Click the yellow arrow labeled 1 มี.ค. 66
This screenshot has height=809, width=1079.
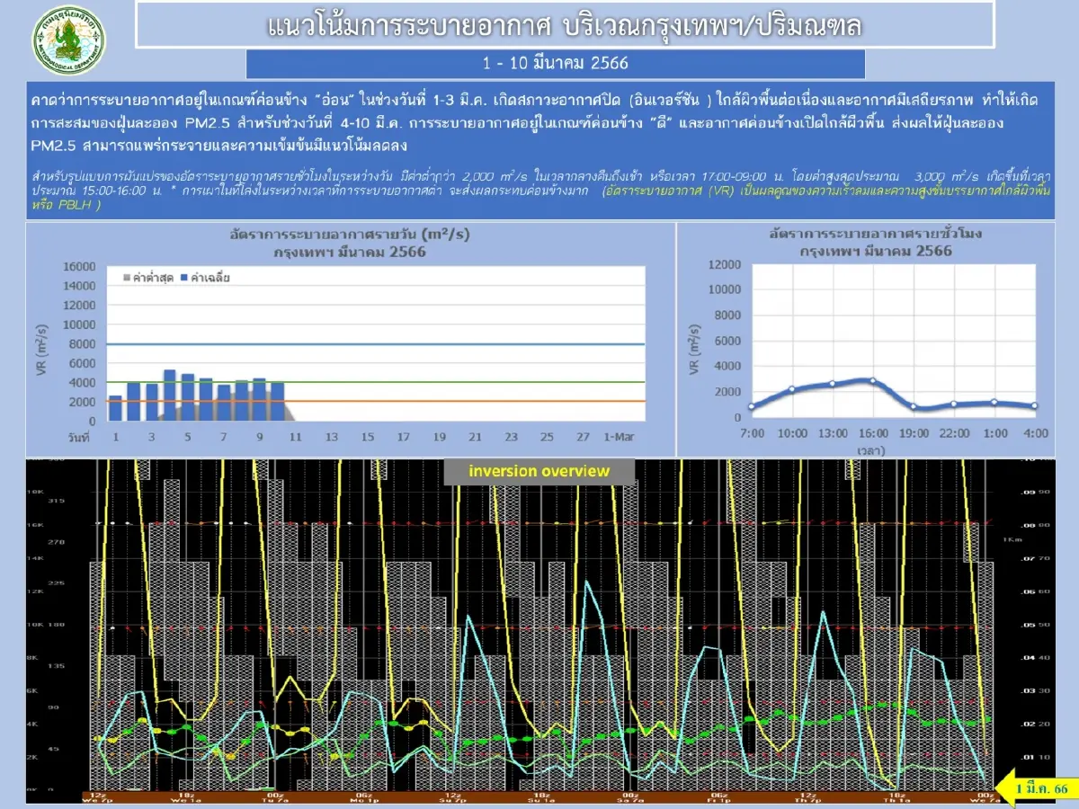point(1036,788)
